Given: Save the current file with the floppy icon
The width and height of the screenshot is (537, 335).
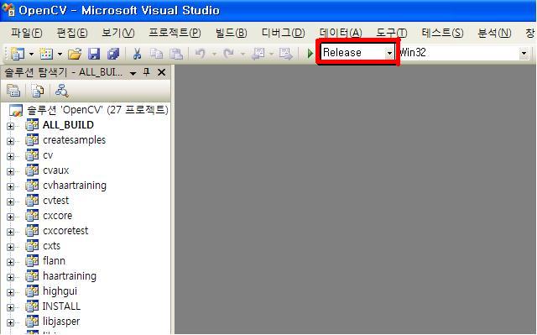Looking at the screenshot, I should [x=94, y=54].
